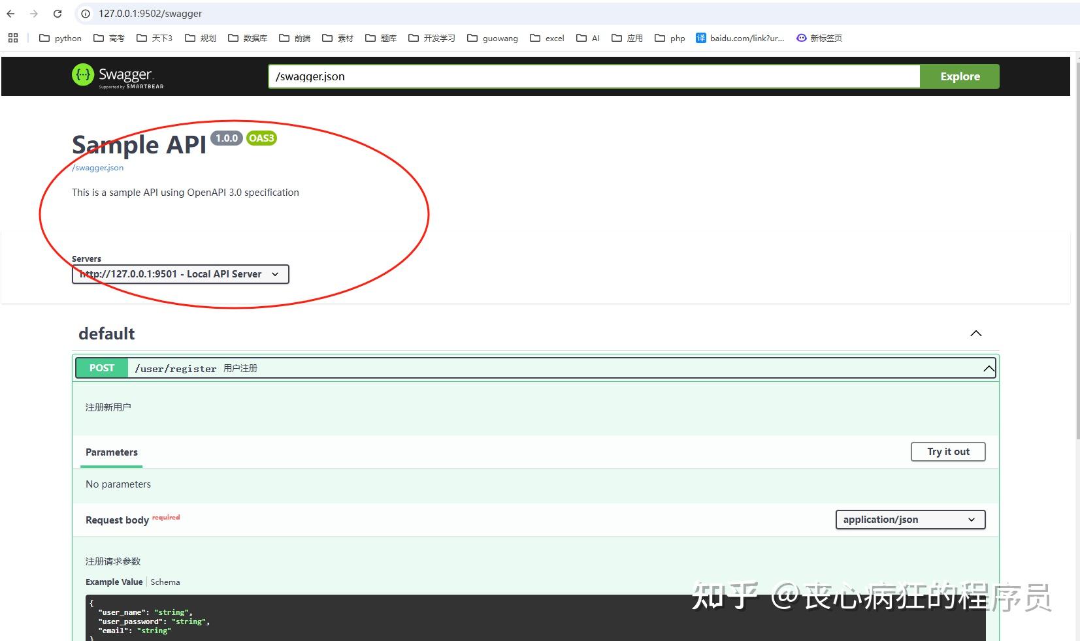Collapse the default section chevron

(976, 334)
